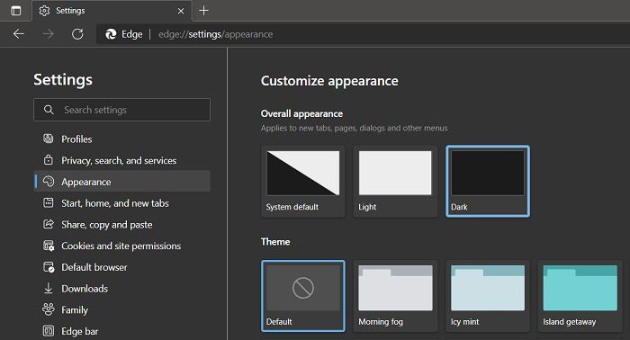Click the Downloads arrow icon
The image size is (630, 340).
49,288
